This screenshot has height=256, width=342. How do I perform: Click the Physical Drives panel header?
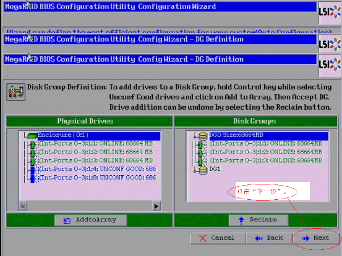(89, 121)
